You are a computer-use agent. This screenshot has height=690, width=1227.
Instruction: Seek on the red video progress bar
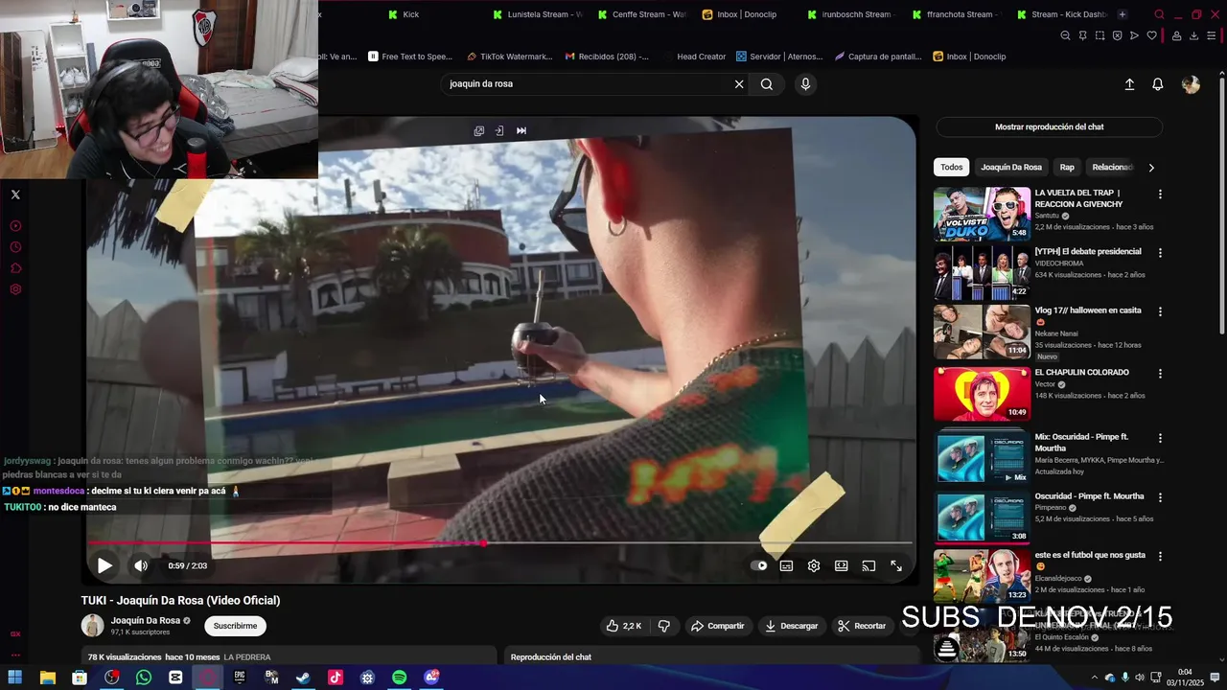tap(500, 543)
